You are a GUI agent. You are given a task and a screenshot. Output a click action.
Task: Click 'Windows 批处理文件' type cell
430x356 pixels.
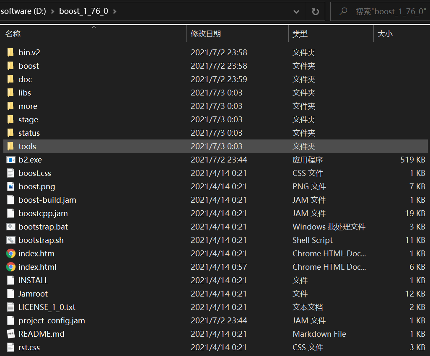coord(329,227)
